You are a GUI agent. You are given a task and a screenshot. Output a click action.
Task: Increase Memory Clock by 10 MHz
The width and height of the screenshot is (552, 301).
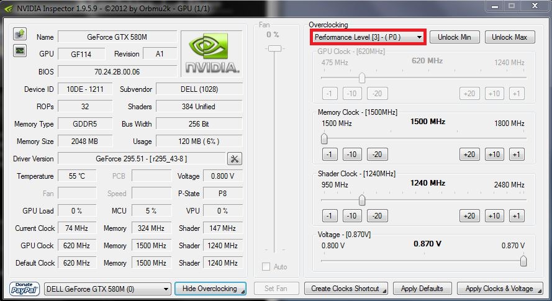494,154
